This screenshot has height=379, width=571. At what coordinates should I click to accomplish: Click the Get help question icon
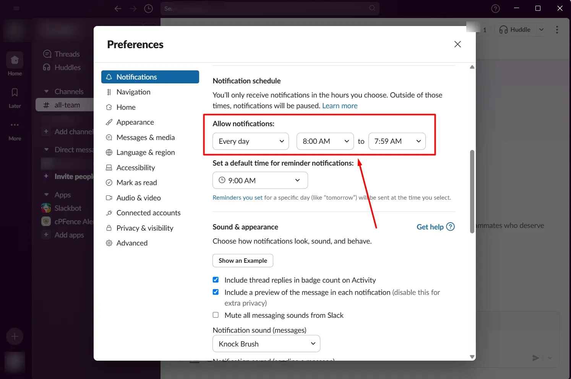(x=451, y=227)
